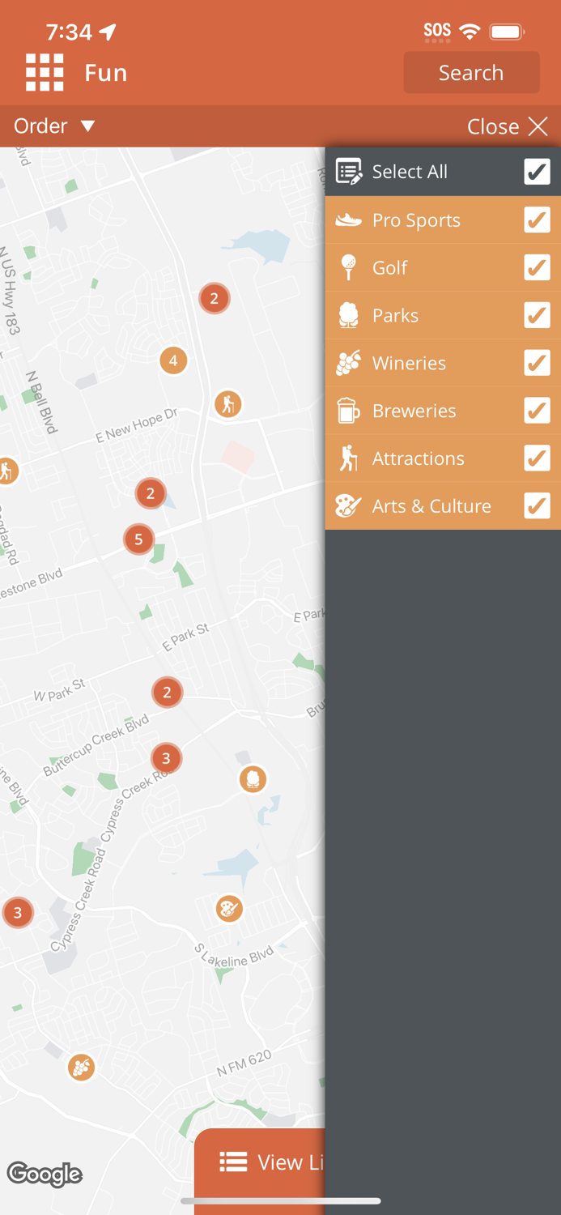Expand the Order dropdown
Image resolution: width=561 pixels, height=1215 pixels.
55,126
